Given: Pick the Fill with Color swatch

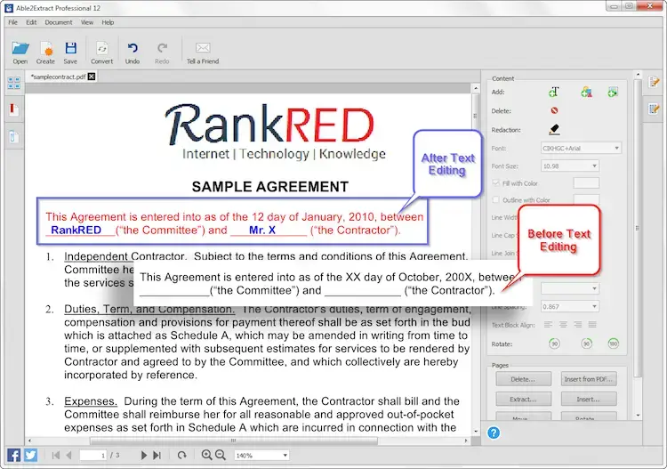Looking at the screenshot, I should pos(586,183).
